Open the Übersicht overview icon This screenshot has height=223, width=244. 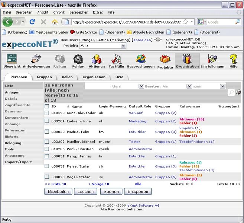(12, 59)
